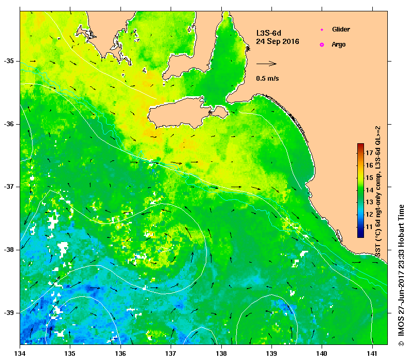Click the '17' colorbar value
Screen dimensions: 409x362
pyautogui.click(x=369, y=153)
